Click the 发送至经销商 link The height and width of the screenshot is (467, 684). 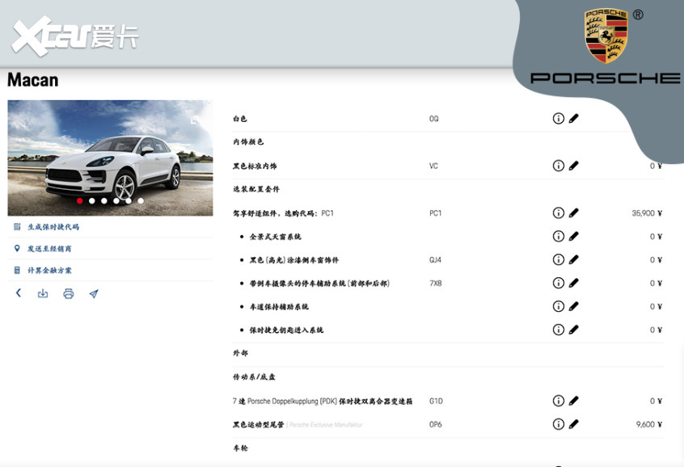click(49, 249)
